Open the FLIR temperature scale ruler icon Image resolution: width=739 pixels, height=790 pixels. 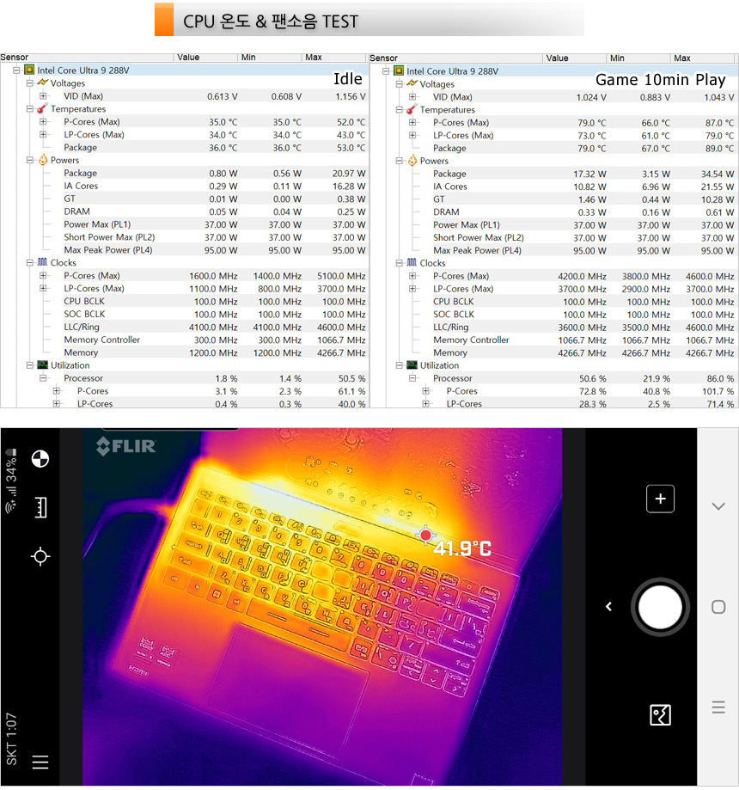pyautogui.click(x=40, y=508)
